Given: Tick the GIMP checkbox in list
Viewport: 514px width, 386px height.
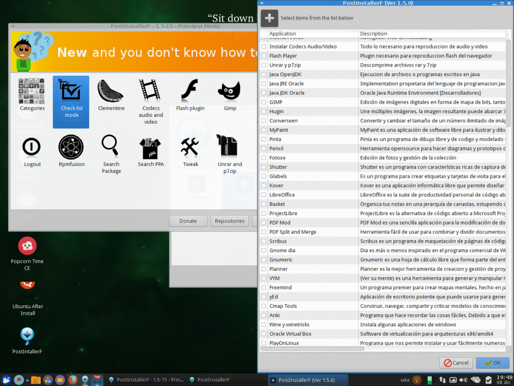Looking at the screenshot, I should [x=264, y=102].
